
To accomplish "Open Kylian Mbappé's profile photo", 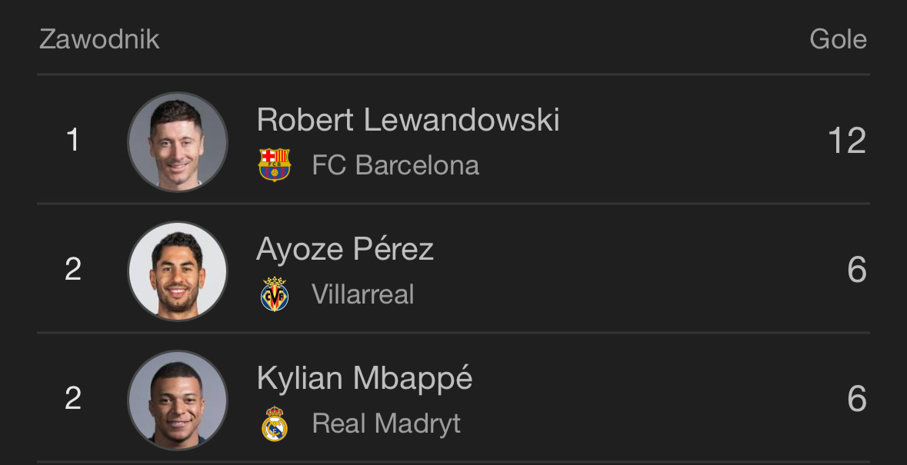I will pyautogui.click(x=178, y=400).
